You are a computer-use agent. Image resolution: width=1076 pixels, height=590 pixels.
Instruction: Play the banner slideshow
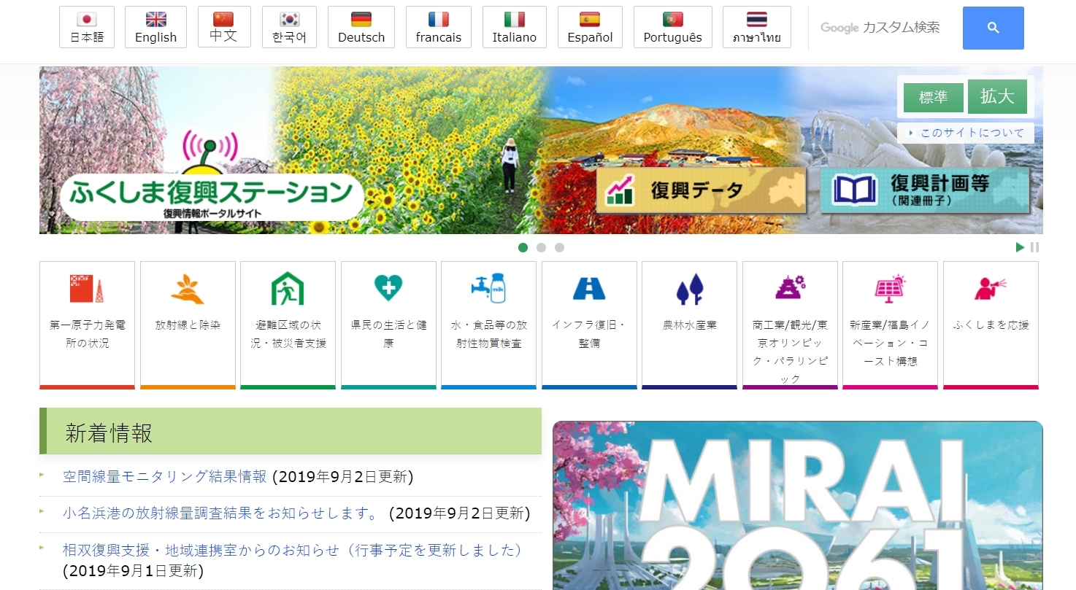(x=1020, y=247)
